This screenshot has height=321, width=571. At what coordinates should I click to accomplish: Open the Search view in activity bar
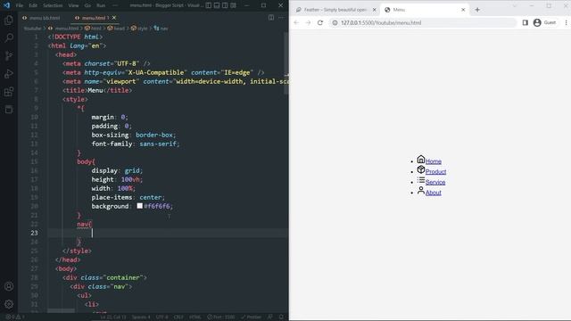pyautogui.click(x=9, y=37)
